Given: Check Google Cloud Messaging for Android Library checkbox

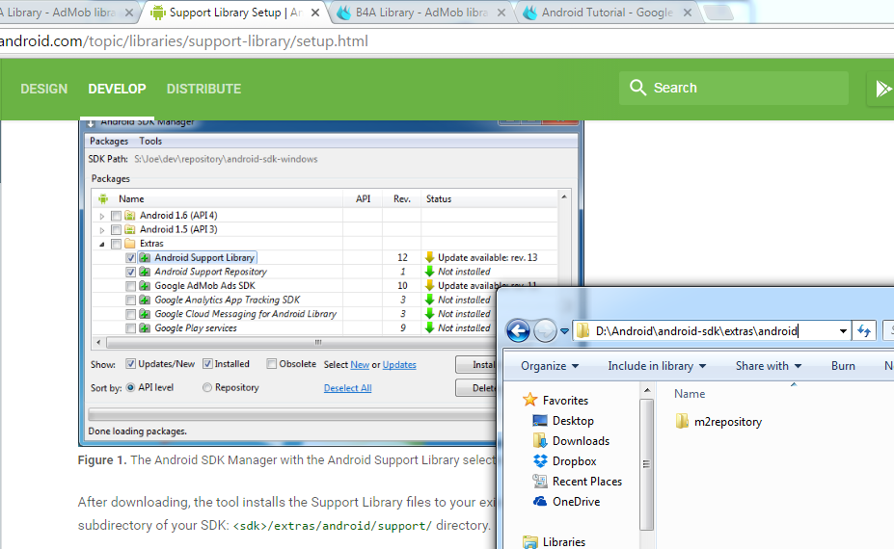Looking at the screenshot, I should point(130,314).
